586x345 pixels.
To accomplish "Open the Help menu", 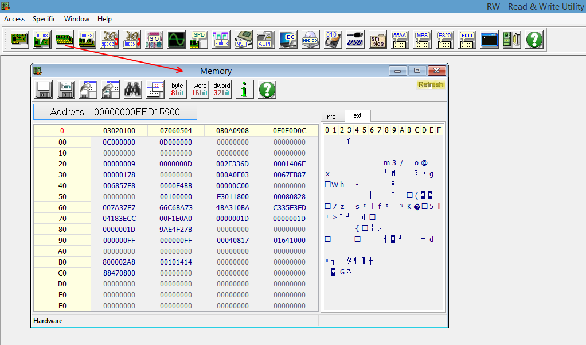I will tap(104, 19).
